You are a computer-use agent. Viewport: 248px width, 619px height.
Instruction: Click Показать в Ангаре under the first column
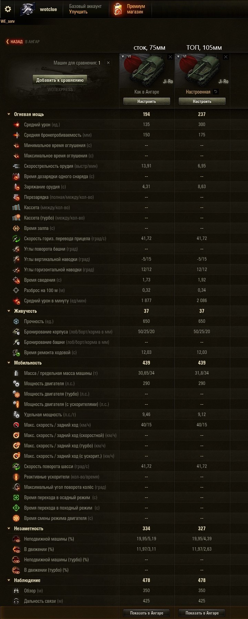click(x=147, y=613)
